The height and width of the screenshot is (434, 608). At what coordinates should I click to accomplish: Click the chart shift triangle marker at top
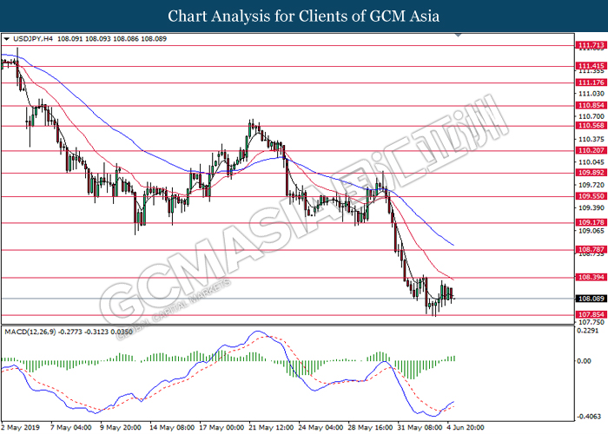pyautogui.click(x=458, y=36)
